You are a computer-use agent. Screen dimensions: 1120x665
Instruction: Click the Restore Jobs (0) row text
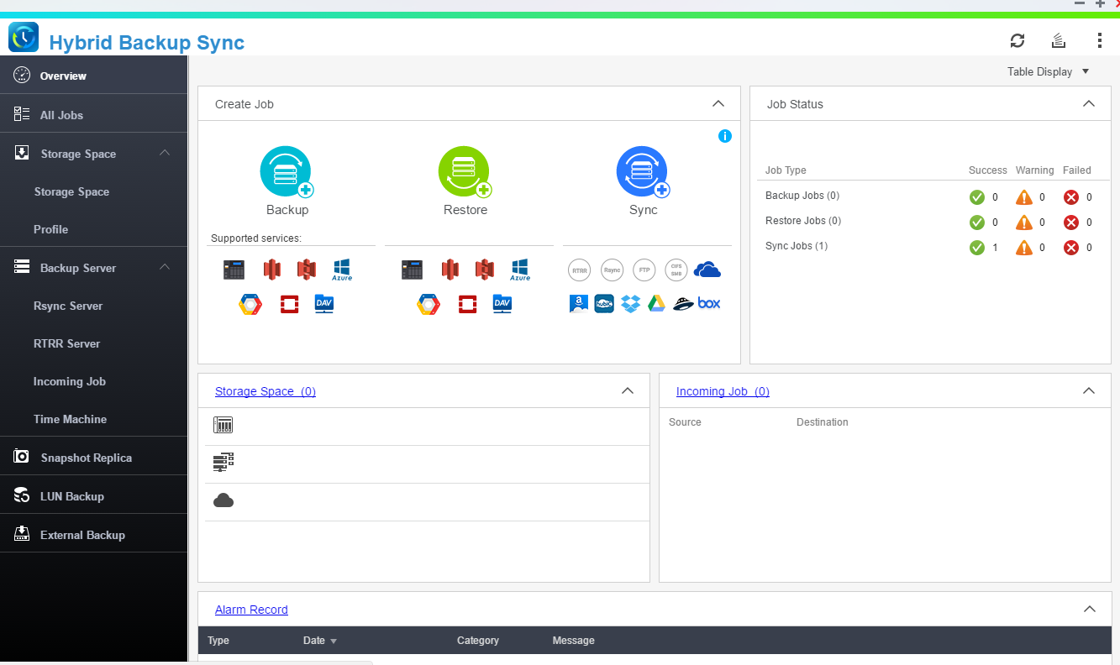(x=803, y=221)
